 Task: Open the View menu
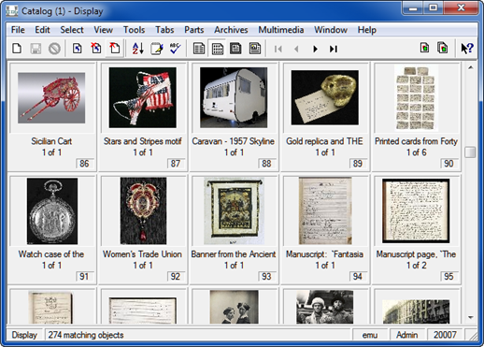(104, 30)
